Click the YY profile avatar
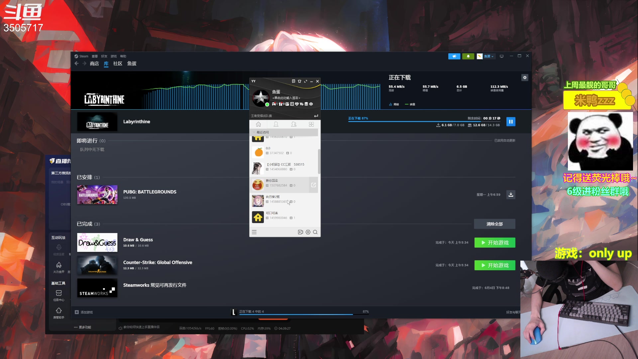This screenshot has height=359, width=638. point(261,98)
